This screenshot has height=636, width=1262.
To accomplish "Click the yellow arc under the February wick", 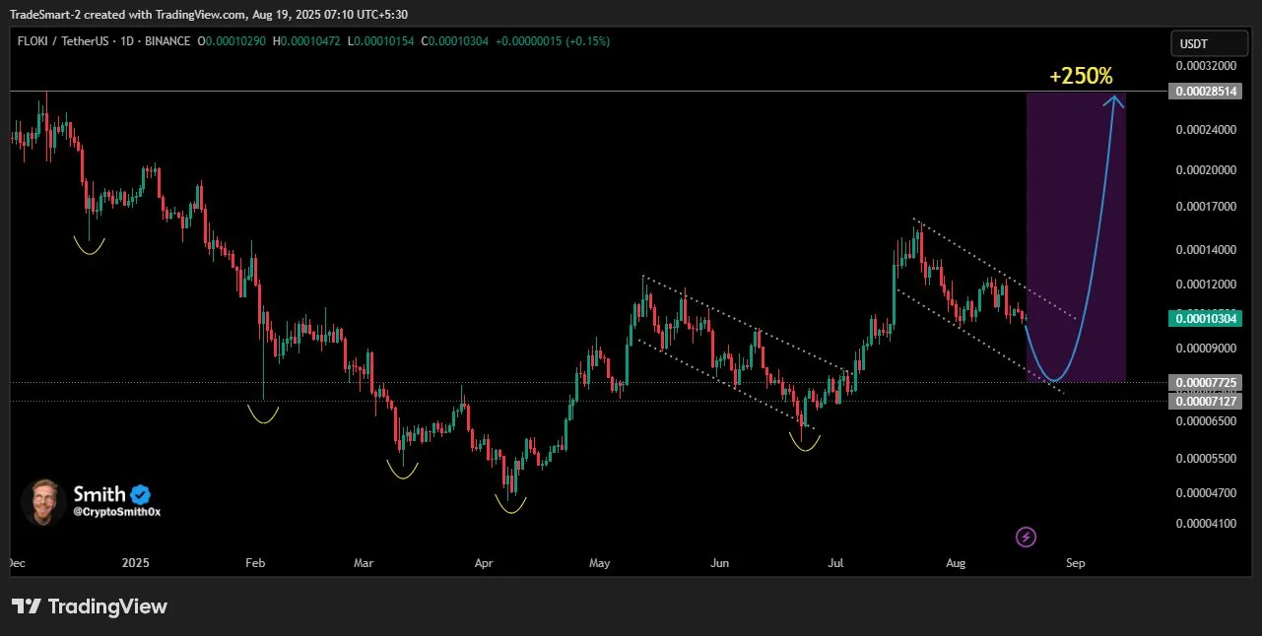I will coord(262,416).
